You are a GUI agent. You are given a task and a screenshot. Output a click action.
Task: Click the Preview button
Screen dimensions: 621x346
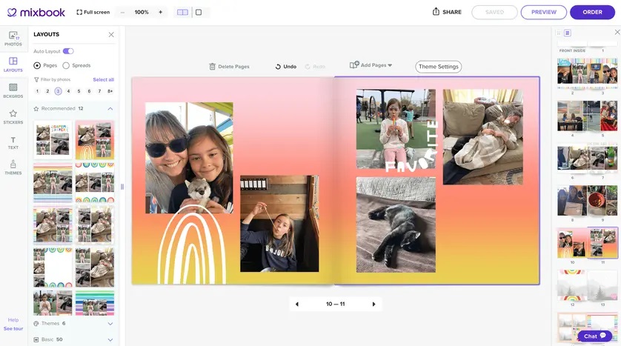[x=543, y=12]
